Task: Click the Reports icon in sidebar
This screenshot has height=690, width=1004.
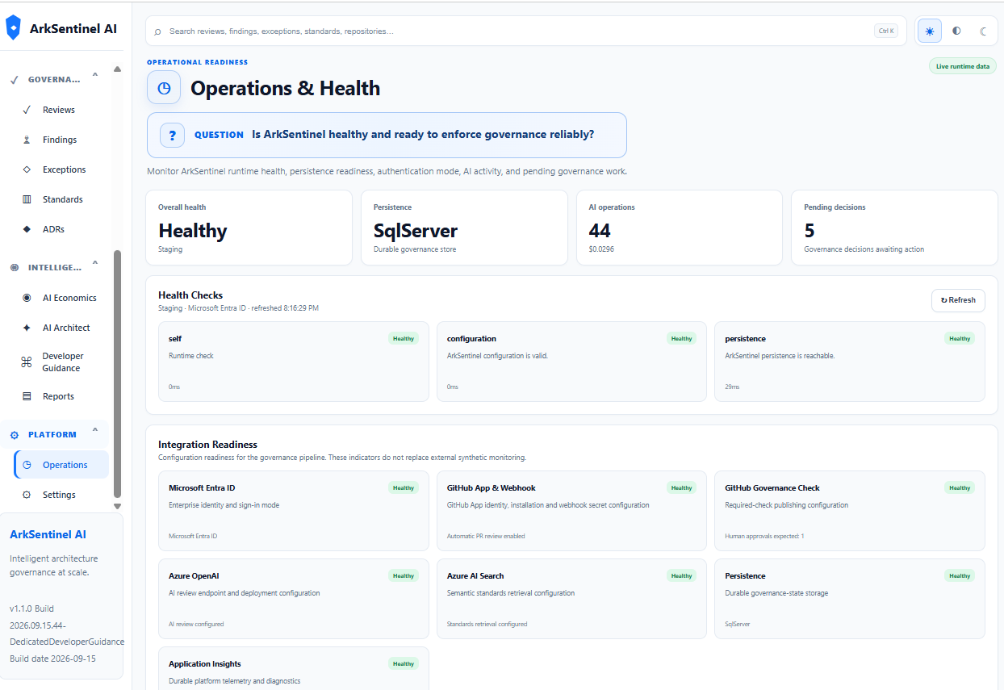Action: 27,396
